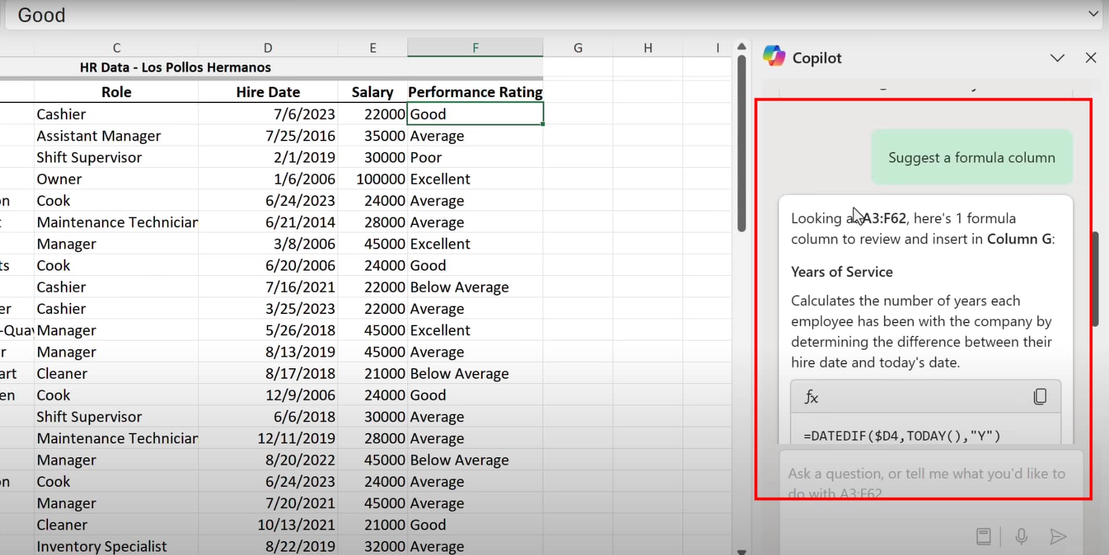Close the Copilot pane

tap(1091, 58)
